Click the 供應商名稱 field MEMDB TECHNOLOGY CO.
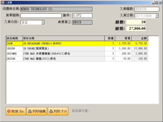This screenshot has width=163, height=122. click(x=56, y=9)
